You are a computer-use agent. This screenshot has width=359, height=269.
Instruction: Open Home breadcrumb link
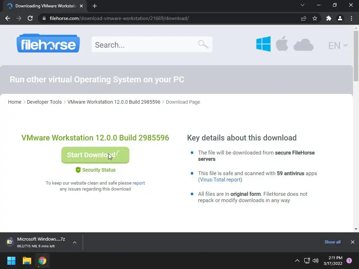pyautogui.click(x=15, y=102)
